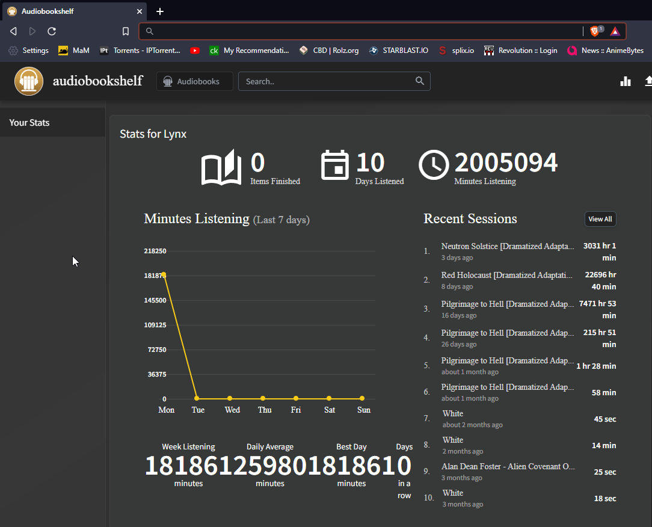Select the Audiobookshelf browser tab
The width and height of the screenshot is (652, 527).
[x=75, y=11]
